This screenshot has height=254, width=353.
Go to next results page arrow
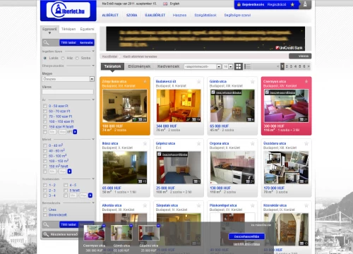309,66
